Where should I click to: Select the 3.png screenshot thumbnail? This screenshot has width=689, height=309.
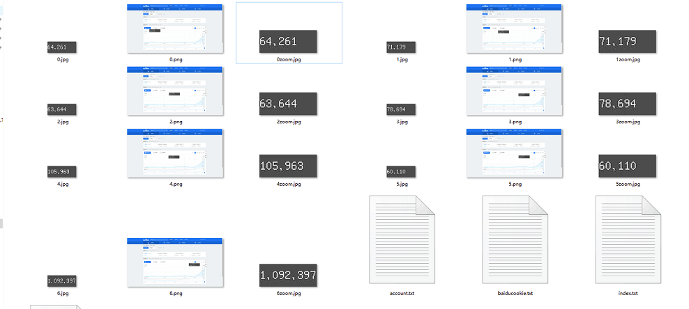pos(515,91)
